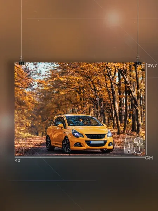Select the large A3 format label
Image resolution: width=158 pixels, height=211 pixels.
133,146
